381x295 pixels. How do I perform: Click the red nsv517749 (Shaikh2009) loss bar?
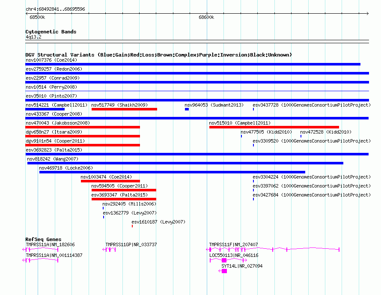124,109
